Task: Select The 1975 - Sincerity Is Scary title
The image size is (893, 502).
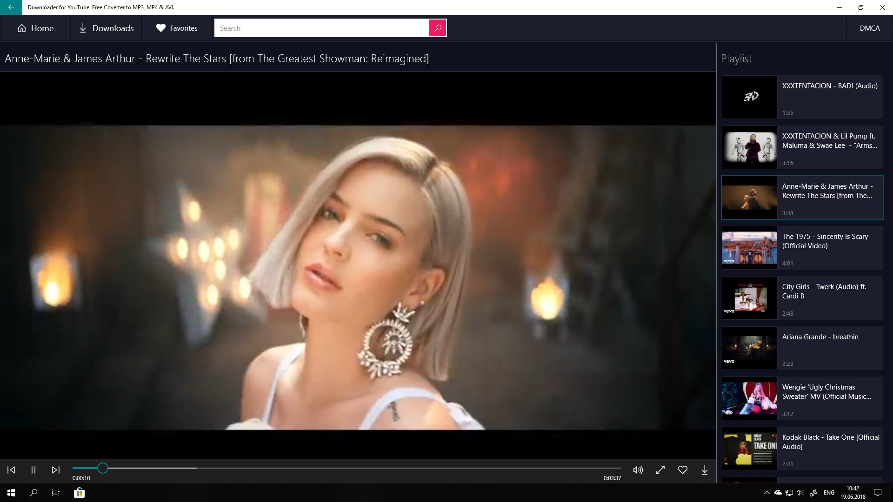Action: [825, 241]
